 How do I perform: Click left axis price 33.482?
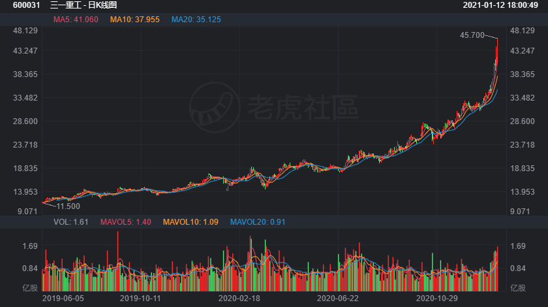click(x=25, y=98)
